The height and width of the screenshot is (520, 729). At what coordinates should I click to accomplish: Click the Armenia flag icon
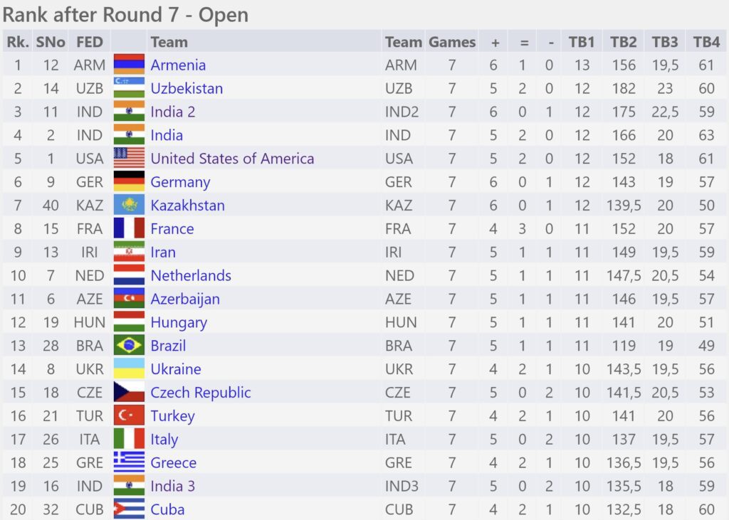129,64
